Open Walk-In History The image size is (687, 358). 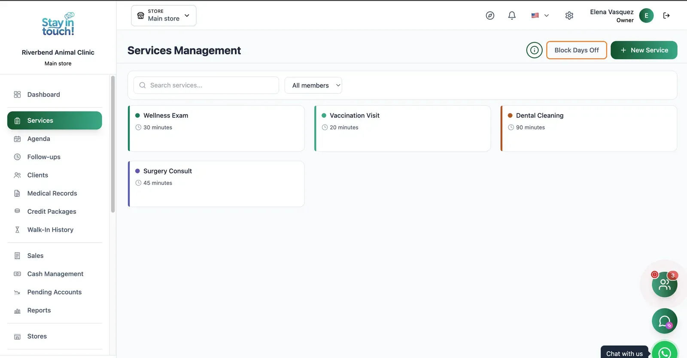coord(55,230)
